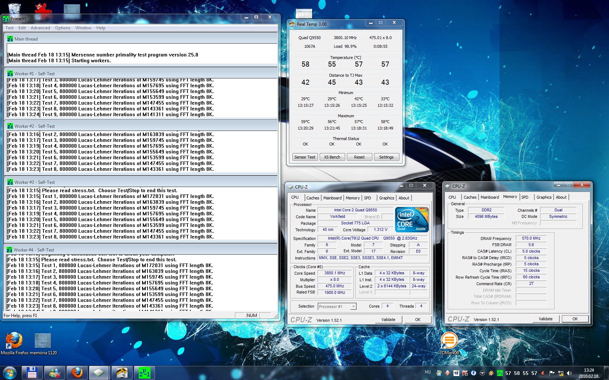Click the DRAM Frequency value 570.0 MHz

click(x=531, y=238)
